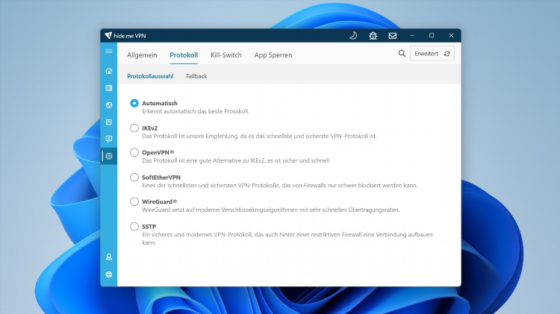This screenshot has height=314, width=560.
Task: Select the SSTP radio button
Action: [134, 226]
